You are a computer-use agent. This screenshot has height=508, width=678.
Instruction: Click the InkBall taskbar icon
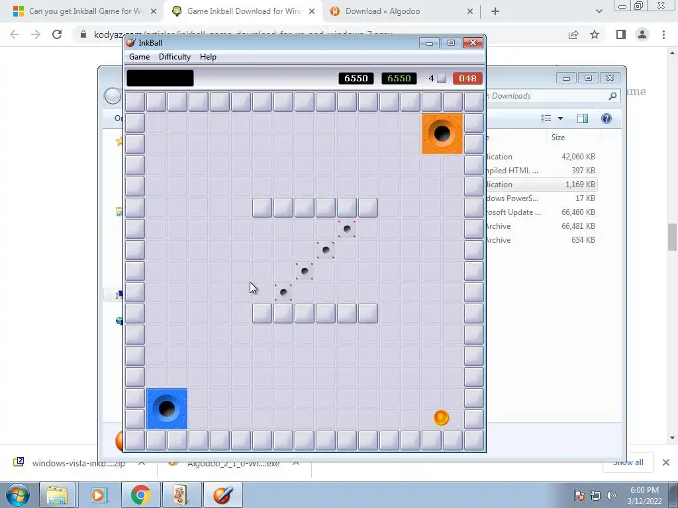(222, 495)
